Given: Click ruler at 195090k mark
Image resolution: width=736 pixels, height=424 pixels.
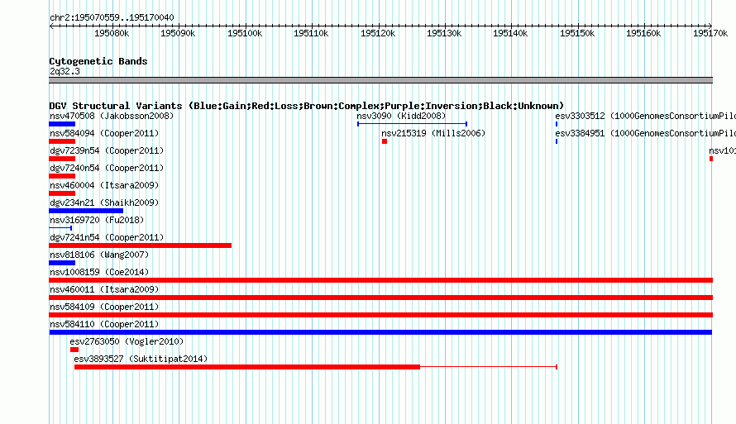Looking at the screenshot, I should pyautogui.click(x=178, y=33).
